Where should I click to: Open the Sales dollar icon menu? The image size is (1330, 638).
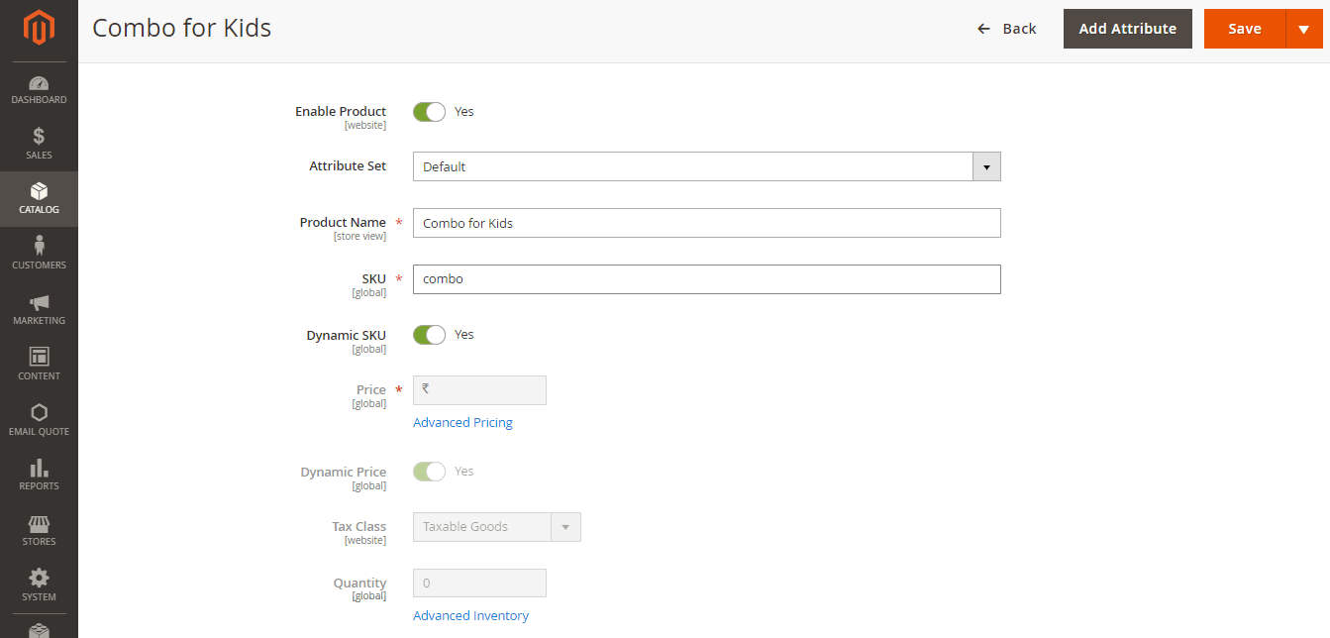(39, 136)
